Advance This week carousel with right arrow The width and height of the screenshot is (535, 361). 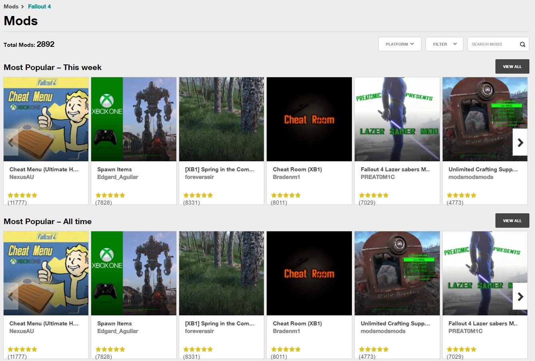pos(520,142)
